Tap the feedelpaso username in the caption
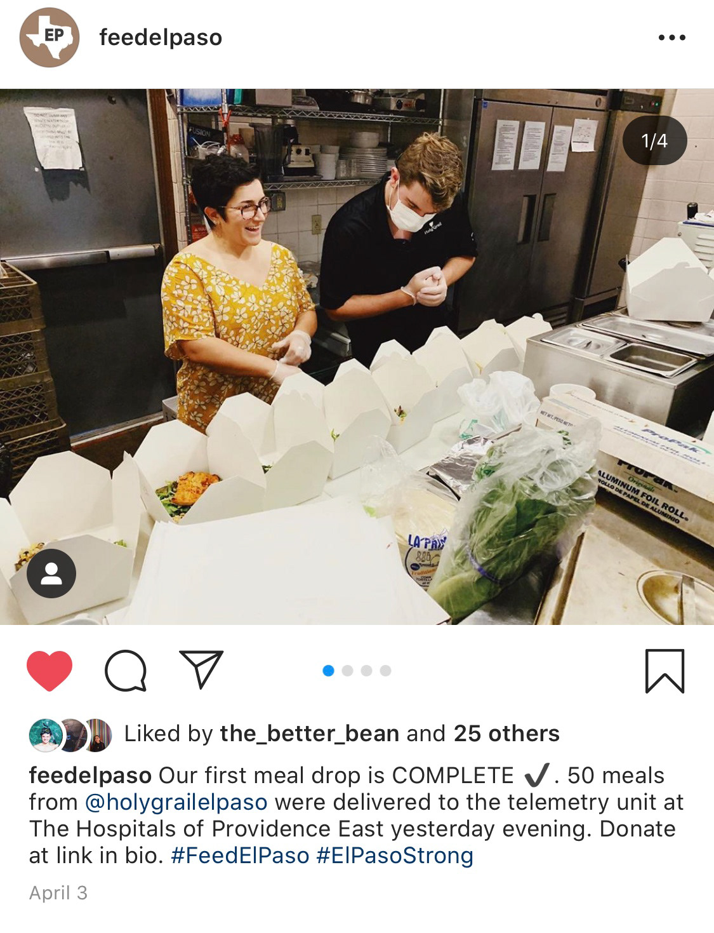714x933 pixels. 90,775
